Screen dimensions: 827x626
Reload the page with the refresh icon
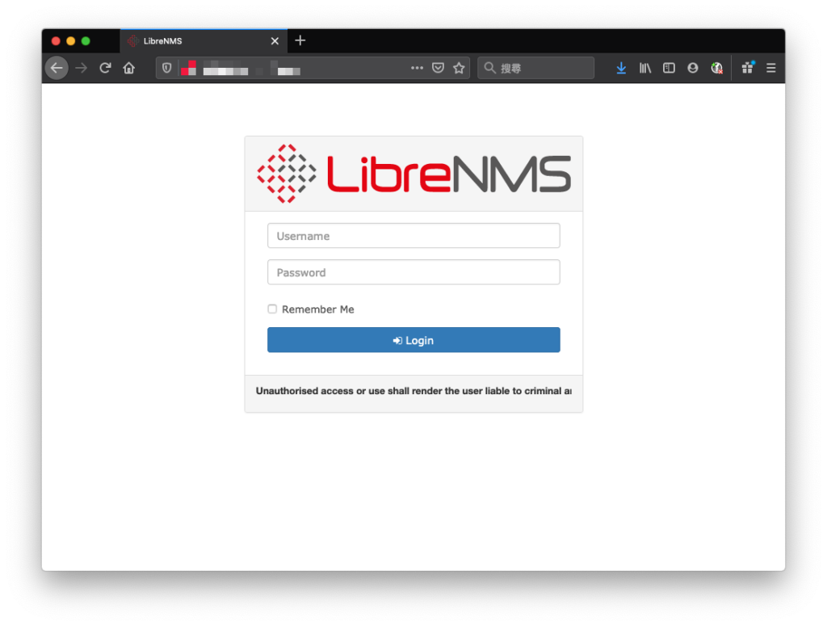pyautogui.click(x=105, y=68)
